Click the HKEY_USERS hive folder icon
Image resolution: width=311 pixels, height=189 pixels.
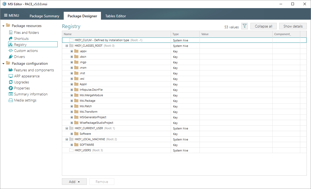pos(71,150)
